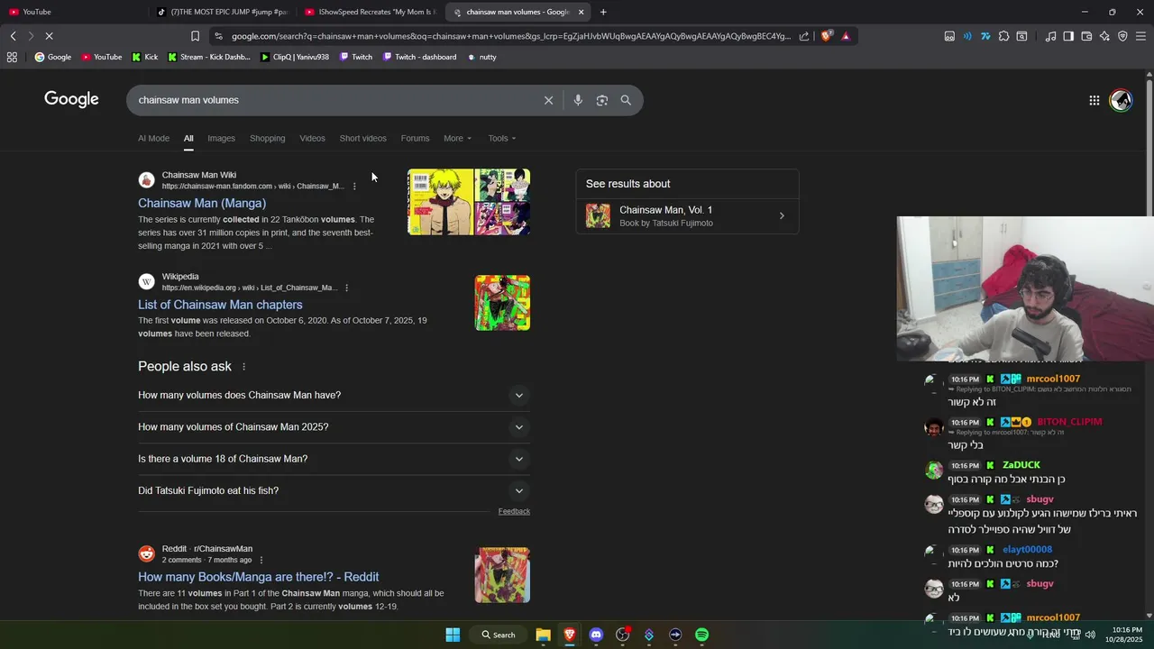Open People also ask options menu

tap(243, 367)
